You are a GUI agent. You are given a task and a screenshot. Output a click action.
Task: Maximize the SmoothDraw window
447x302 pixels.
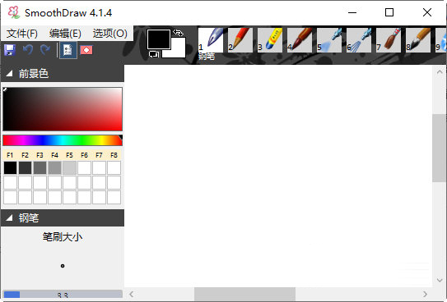click(x=389, y=12)
